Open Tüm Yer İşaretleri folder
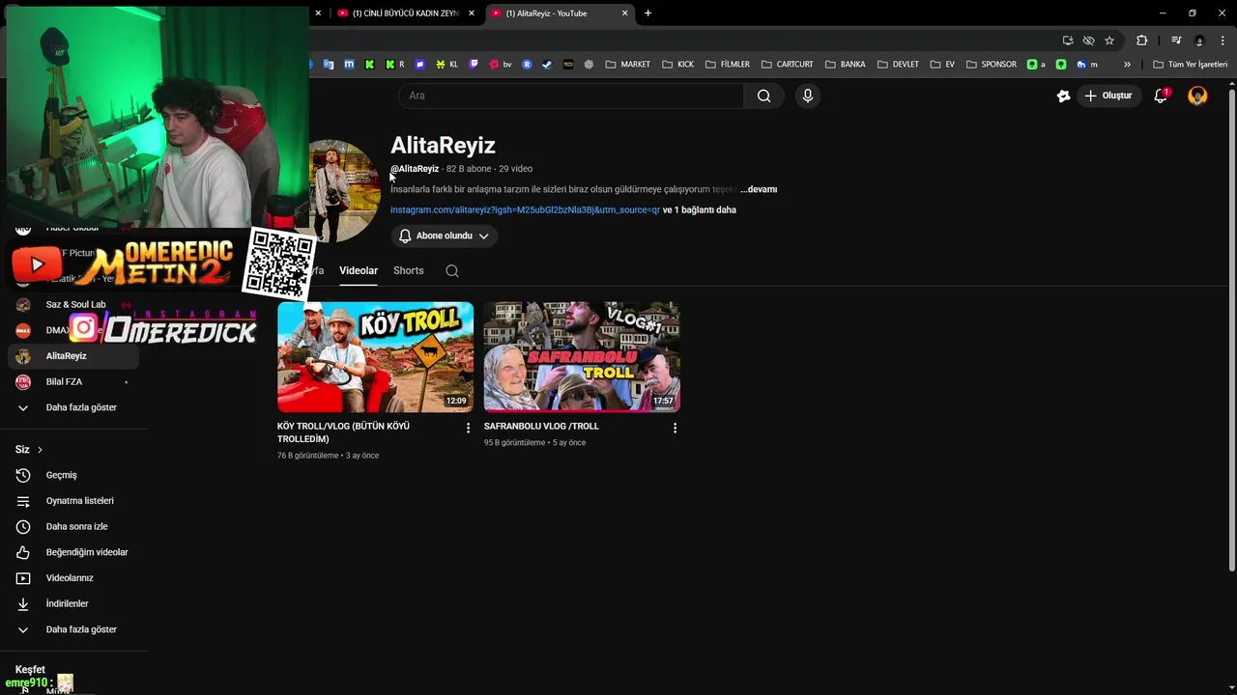 click(x=1191, y=65)
